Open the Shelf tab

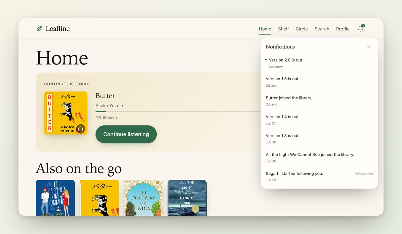point(283,29)
